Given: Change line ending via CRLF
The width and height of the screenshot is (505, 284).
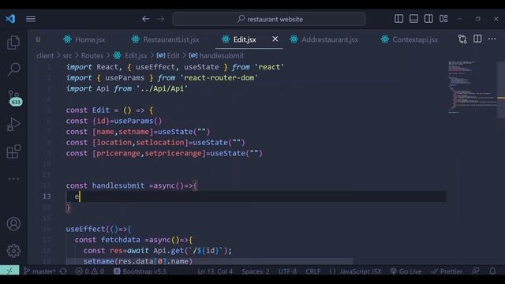Looking at the screenshot, I should [x=312, y=271].
